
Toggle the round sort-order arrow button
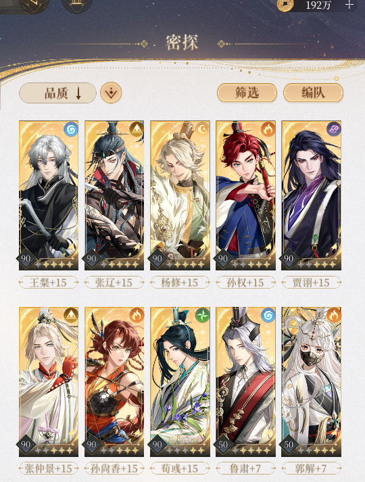click(x=111, y=93)
